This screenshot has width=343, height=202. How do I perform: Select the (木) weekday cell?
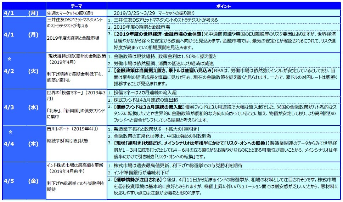[x=33, y=144]
